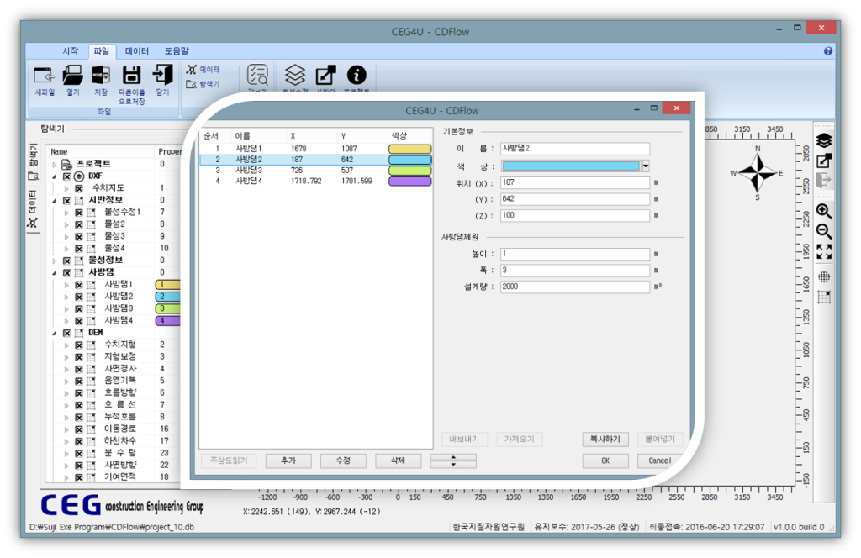This screenshot has width=861, height=558.
Task: Toggle the DXF checkbox in tree
Action: (66, 176)
